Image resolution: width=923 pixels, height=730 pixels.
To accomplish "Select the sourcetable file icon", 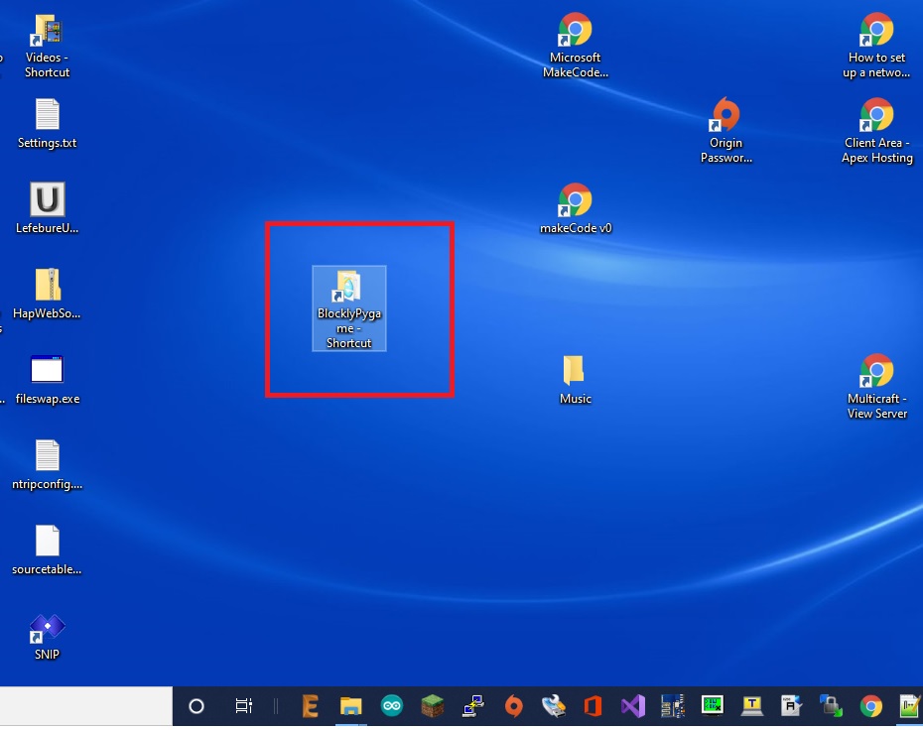I will [47, 542].
